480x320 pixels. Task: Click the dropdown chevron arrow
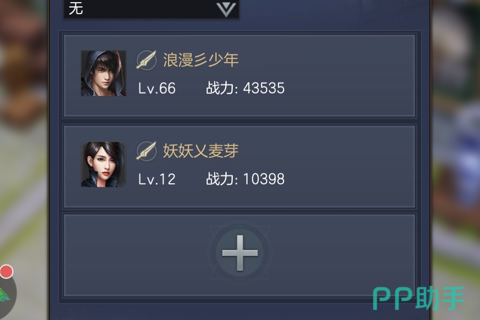[x=226, y=9]
